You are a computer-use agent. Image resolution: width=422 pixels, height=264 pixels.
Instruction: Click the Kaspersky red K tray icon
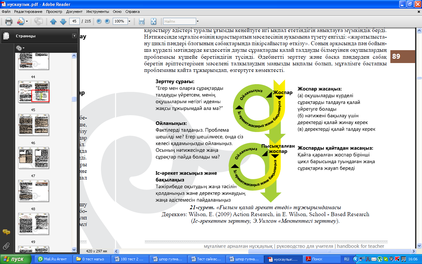pos(397,259)
